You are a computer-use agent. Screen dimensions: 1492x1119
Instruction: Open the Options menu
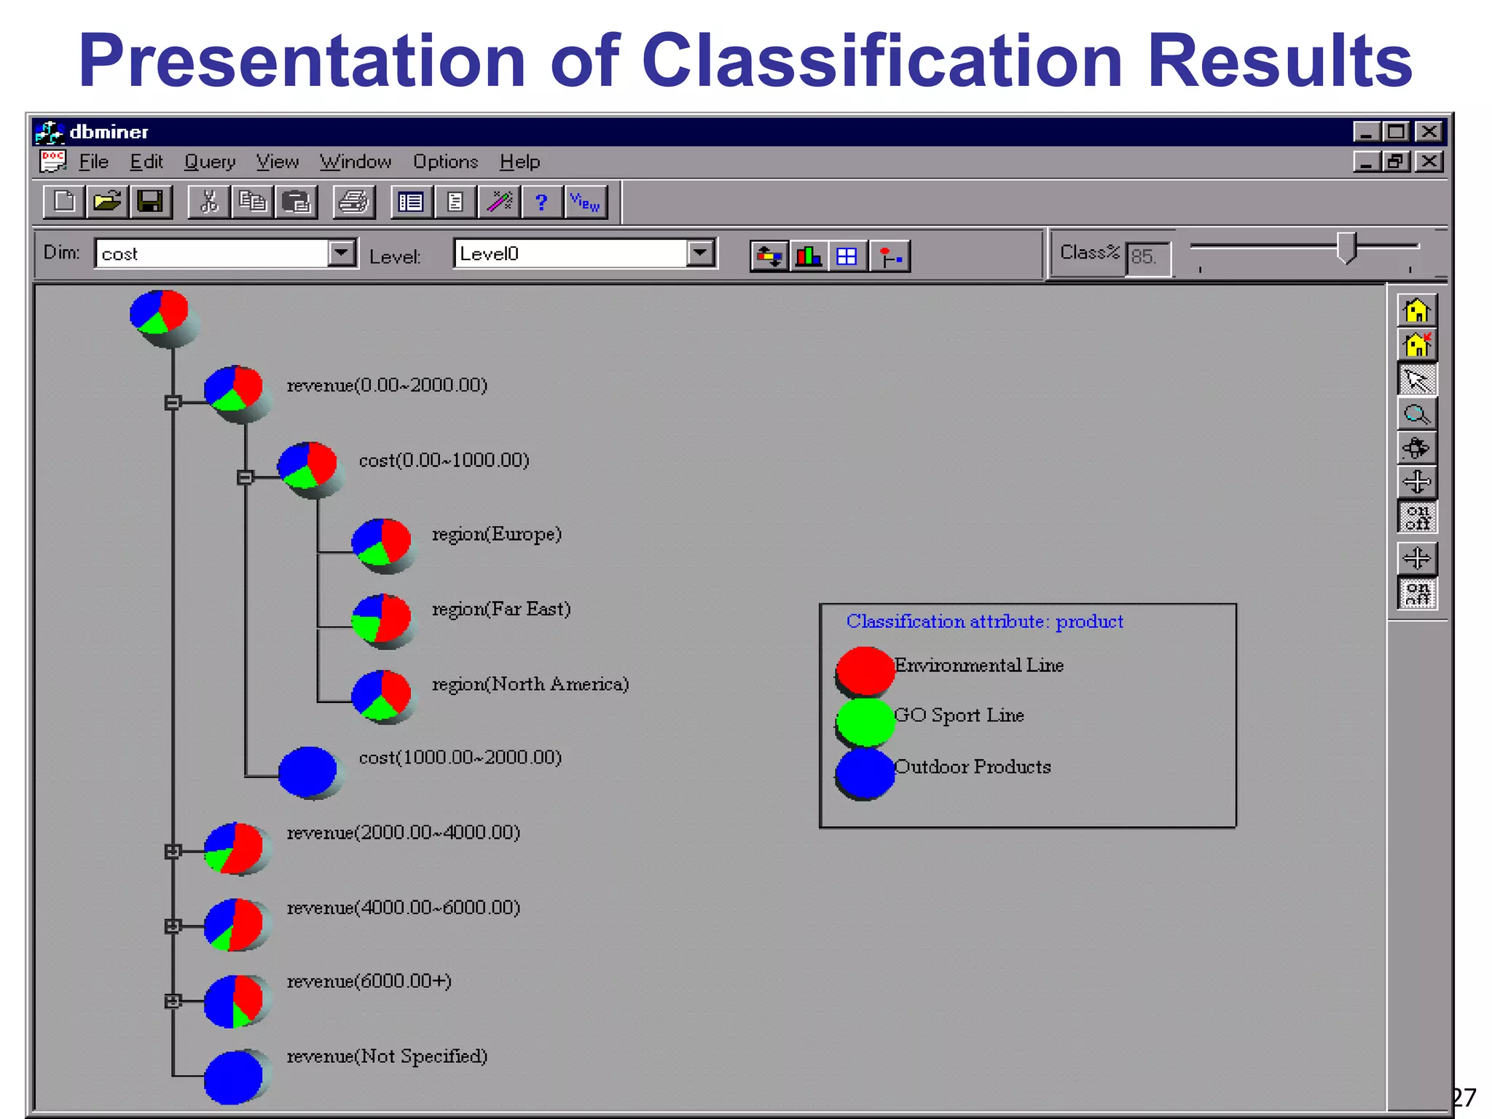(x=445, y=162)
